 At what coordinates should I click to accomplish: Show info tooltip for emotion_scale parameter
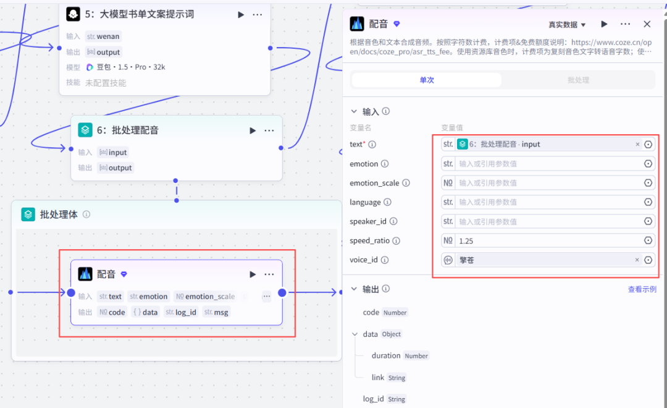click(406, 183)
